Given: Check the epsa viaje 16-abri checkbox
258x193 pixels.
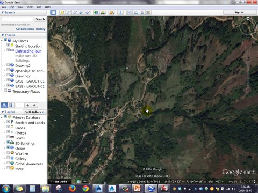Looking at the screenshot, I should (x=8, y=70).
